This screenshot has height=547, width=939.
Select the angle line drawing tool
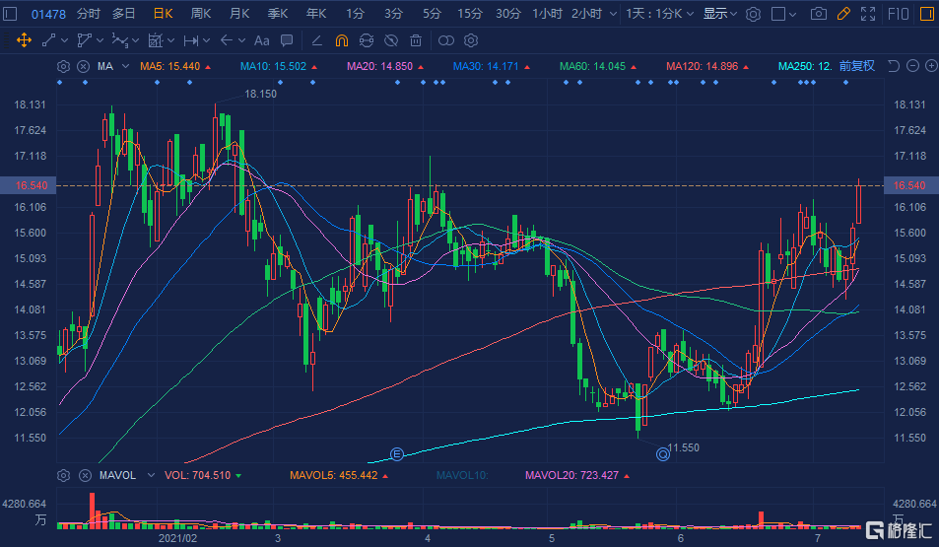coord(315,40)
